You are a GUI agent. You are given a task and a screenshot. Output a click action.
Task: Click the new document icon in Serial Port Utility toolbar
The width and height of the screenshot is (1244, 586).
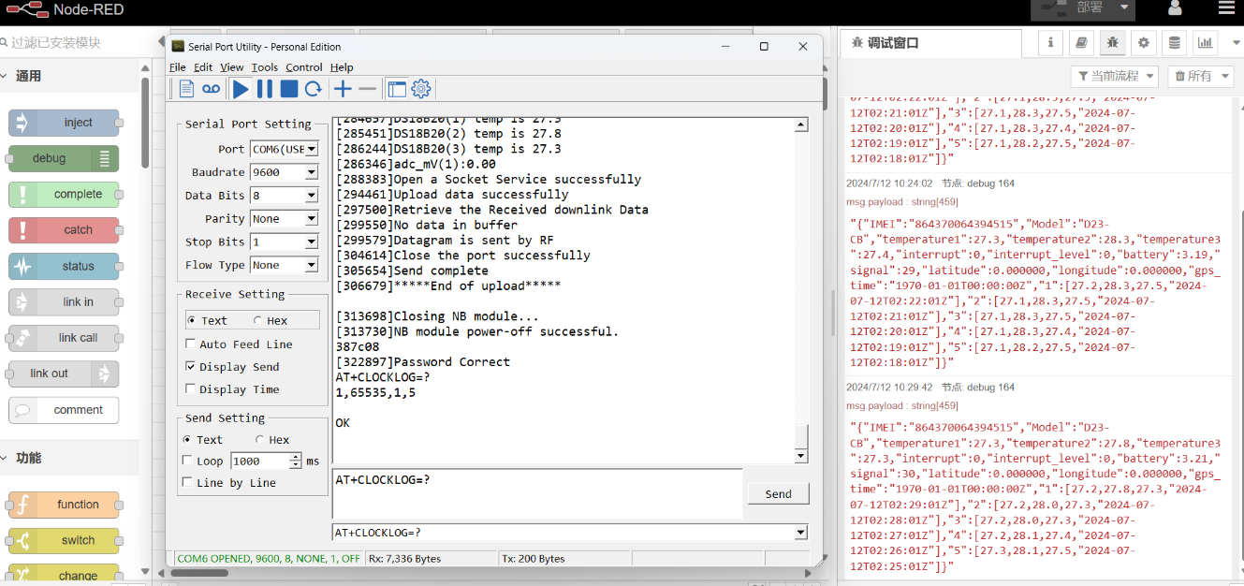tap(186, 89)
